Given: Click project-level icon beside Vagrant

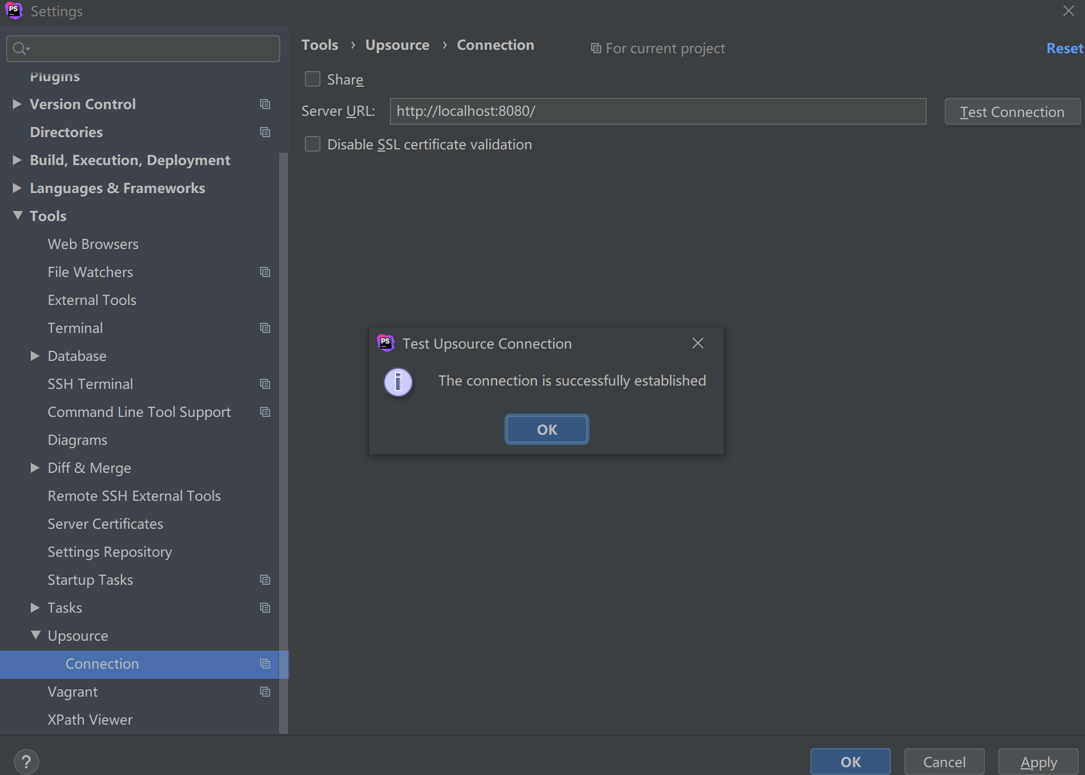Looking at the screenshot, I should pyautogui.click(x=265, y=692).
